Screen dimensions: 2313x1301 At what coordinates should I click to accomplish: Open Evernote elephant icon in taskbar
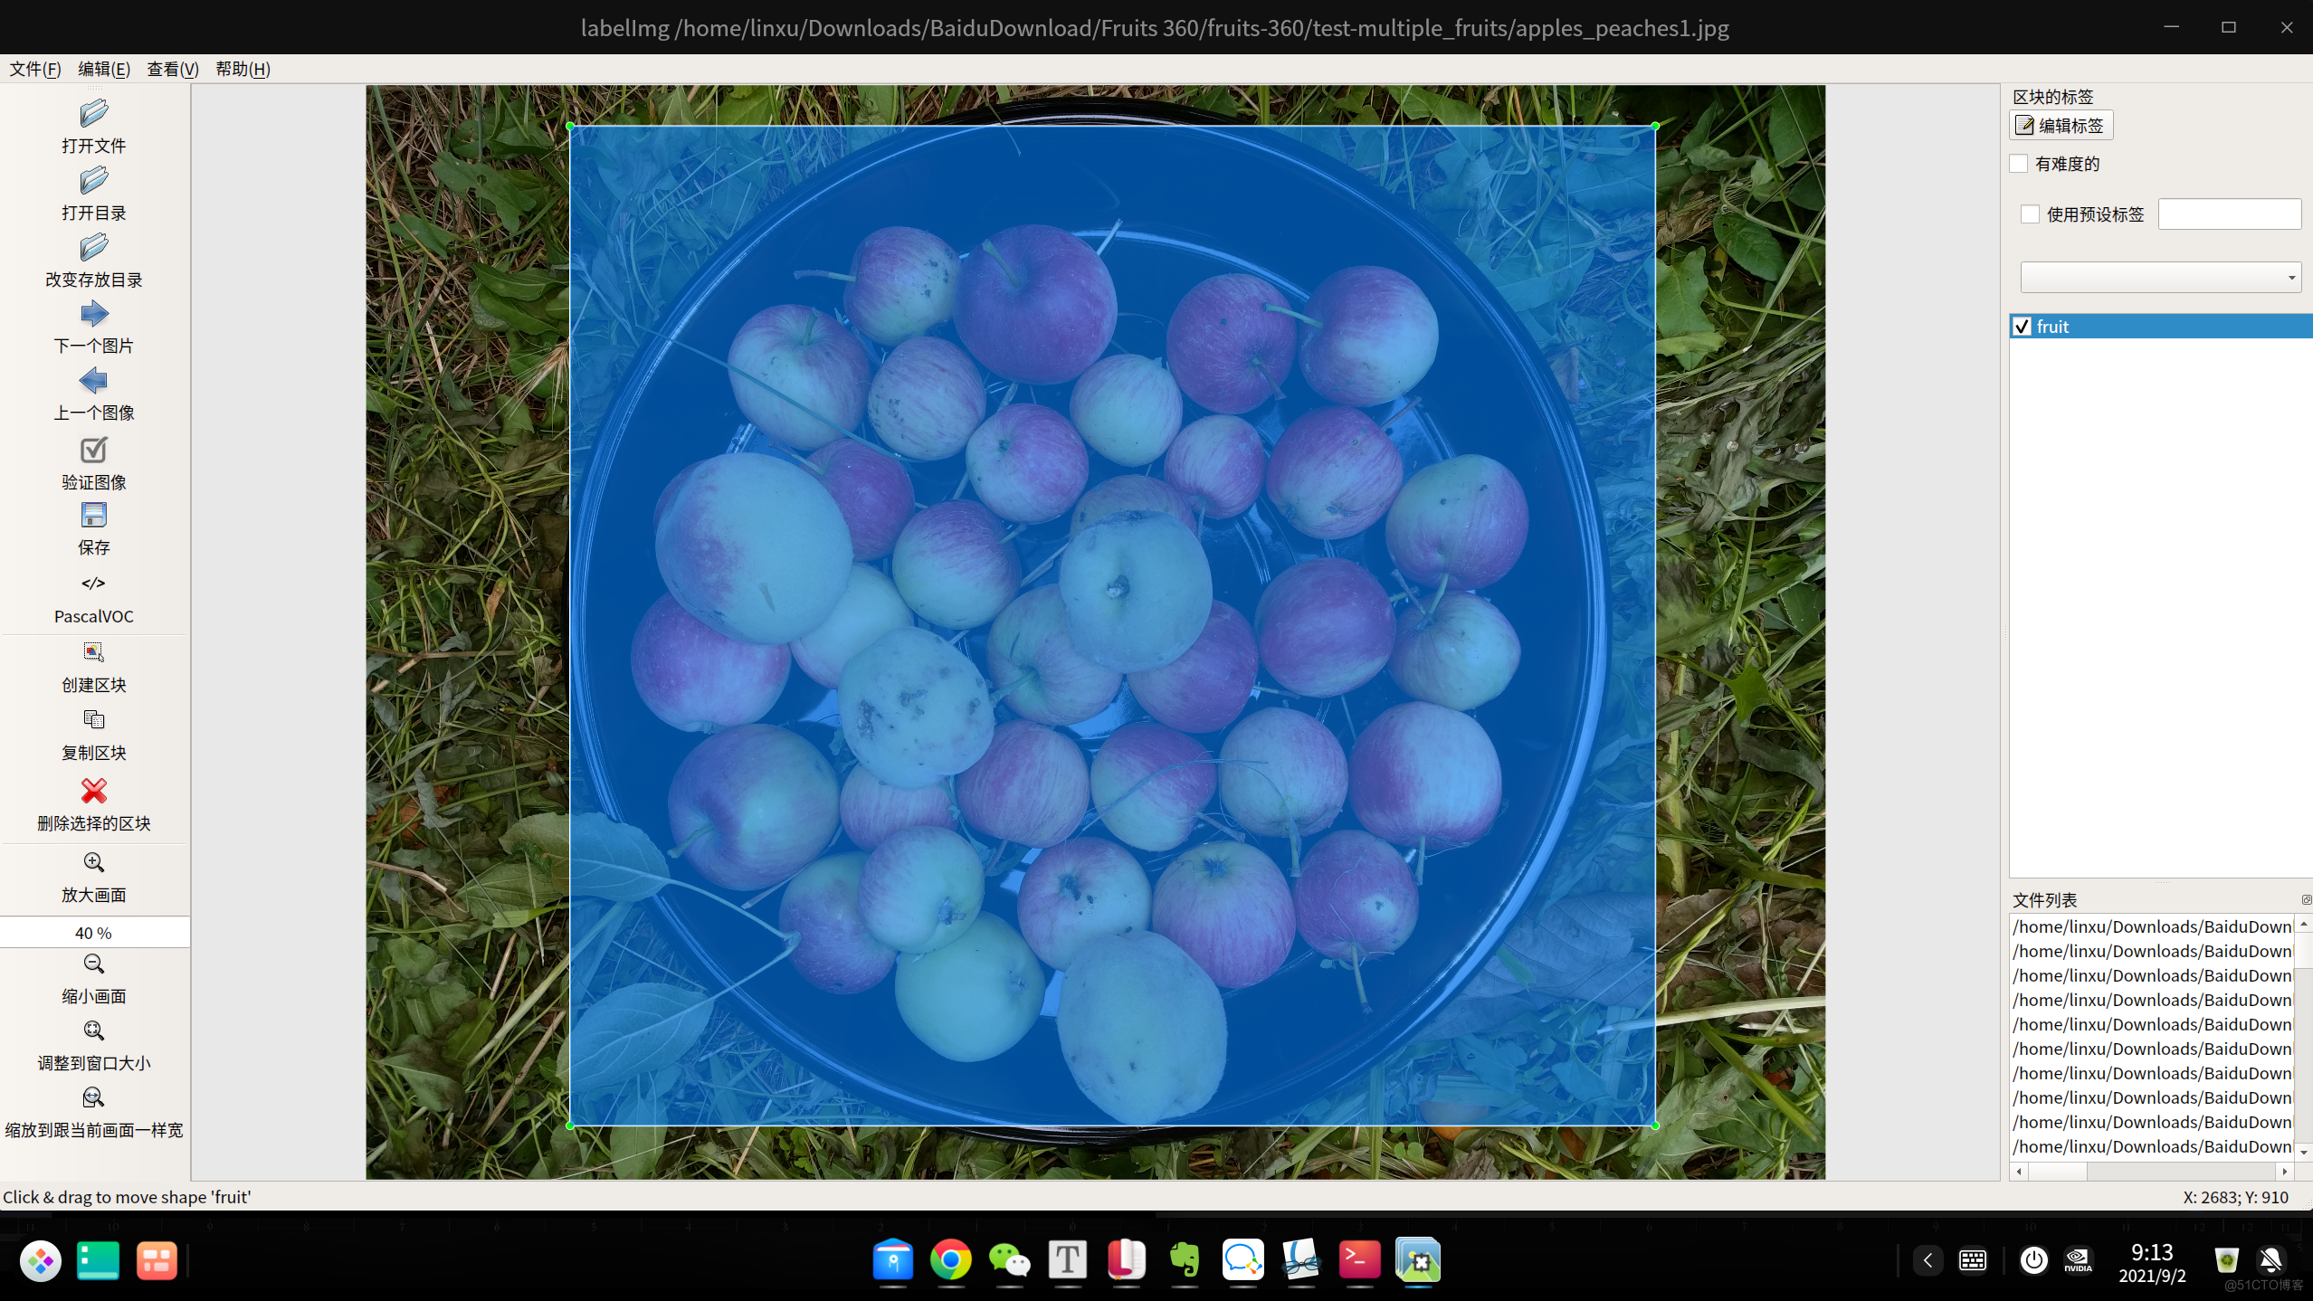1185,1260
